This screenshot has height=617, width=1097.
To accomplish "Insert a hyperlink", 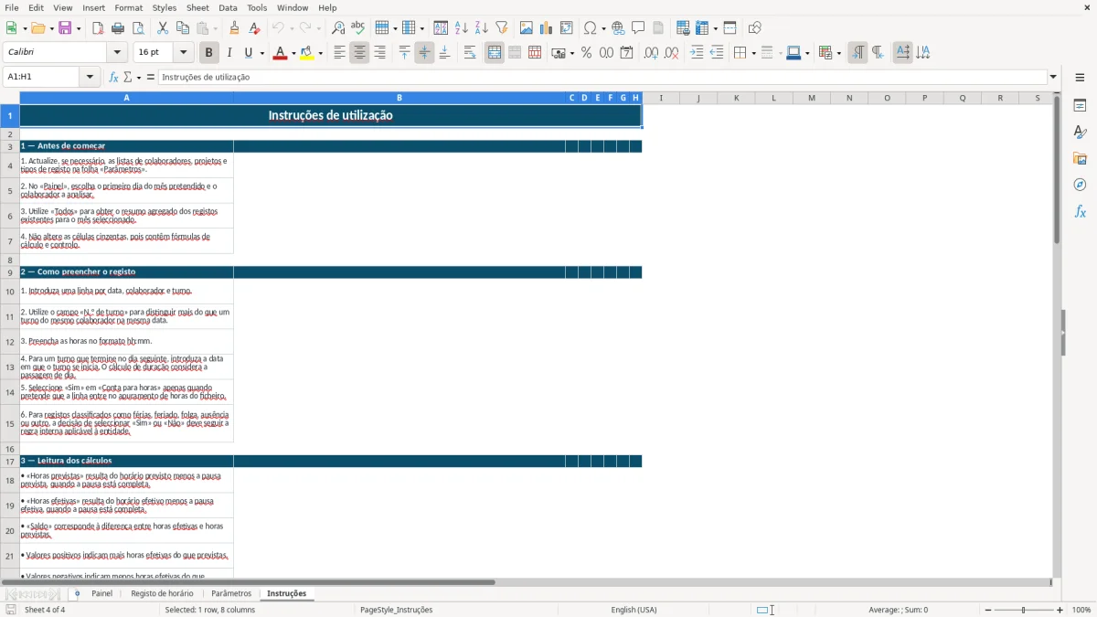I will coord(618,28).
